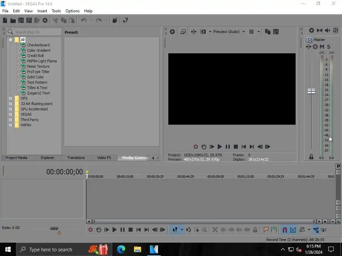This screenshot has width=342, height=256.
Task: Toggle downmix output in Master Bus
Action: tap(320, 30)
